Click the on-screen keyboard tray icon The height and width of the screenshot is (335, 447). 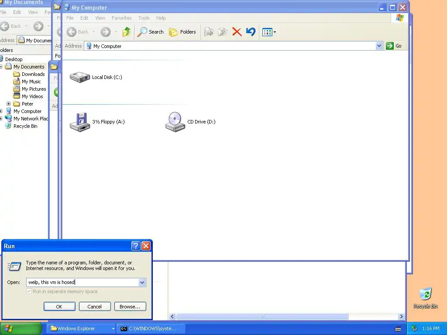[398, 329]
